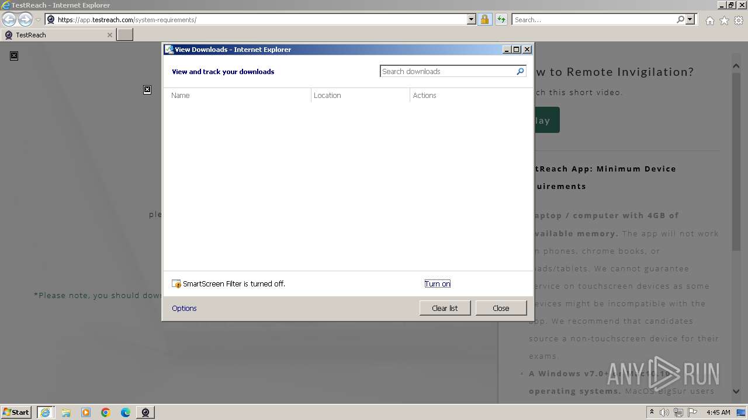Click the browser search magnifier icon
The image size is (748, 420).
click(680, 19)
